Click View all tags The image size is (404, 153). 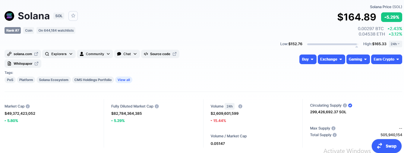tap(124, 80)
